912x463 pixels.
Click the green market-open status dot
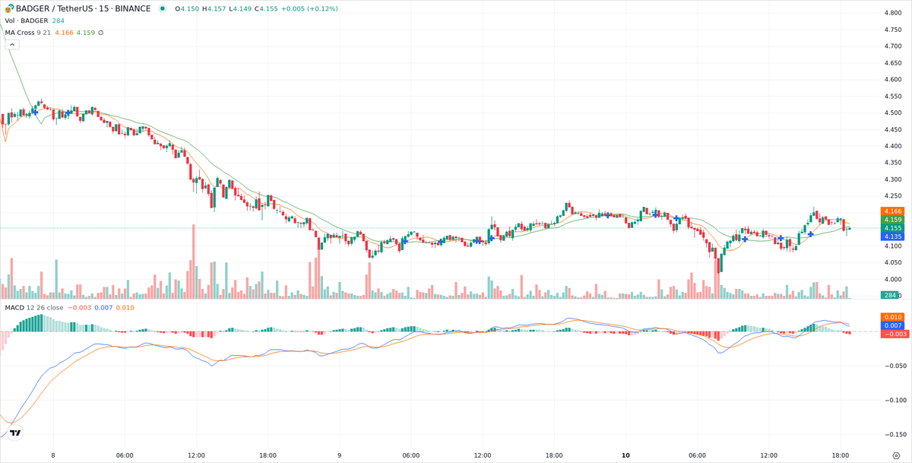click(163, 8)
